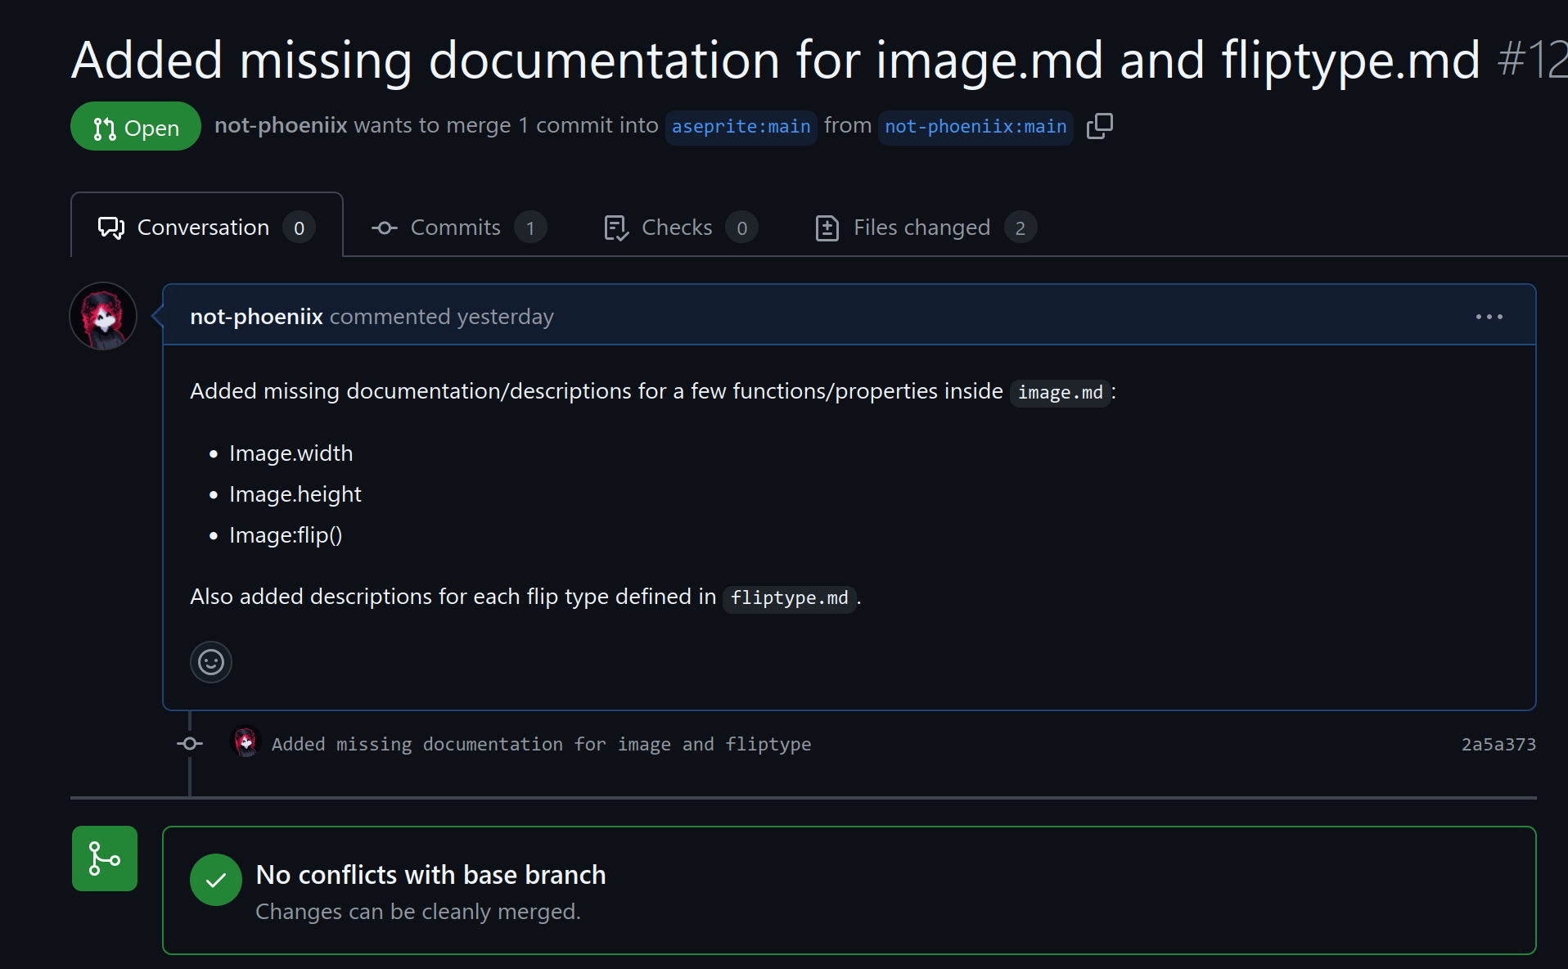This screenshot has width=1568, height=969.
Task: Click the 'Image:flip()' list item
Action: (x=286, y=535)
